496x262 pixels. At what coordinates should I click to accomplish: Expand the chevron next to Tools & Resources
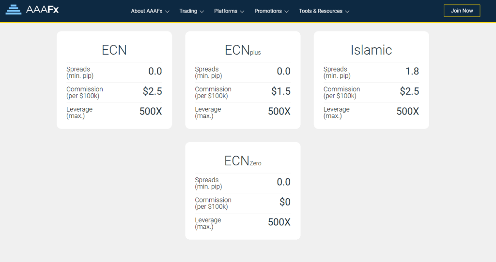coord(347,12)
